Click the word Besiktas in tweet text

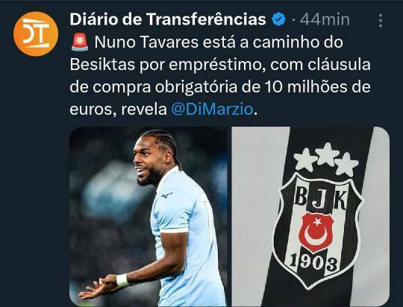(x=102, y=65)
